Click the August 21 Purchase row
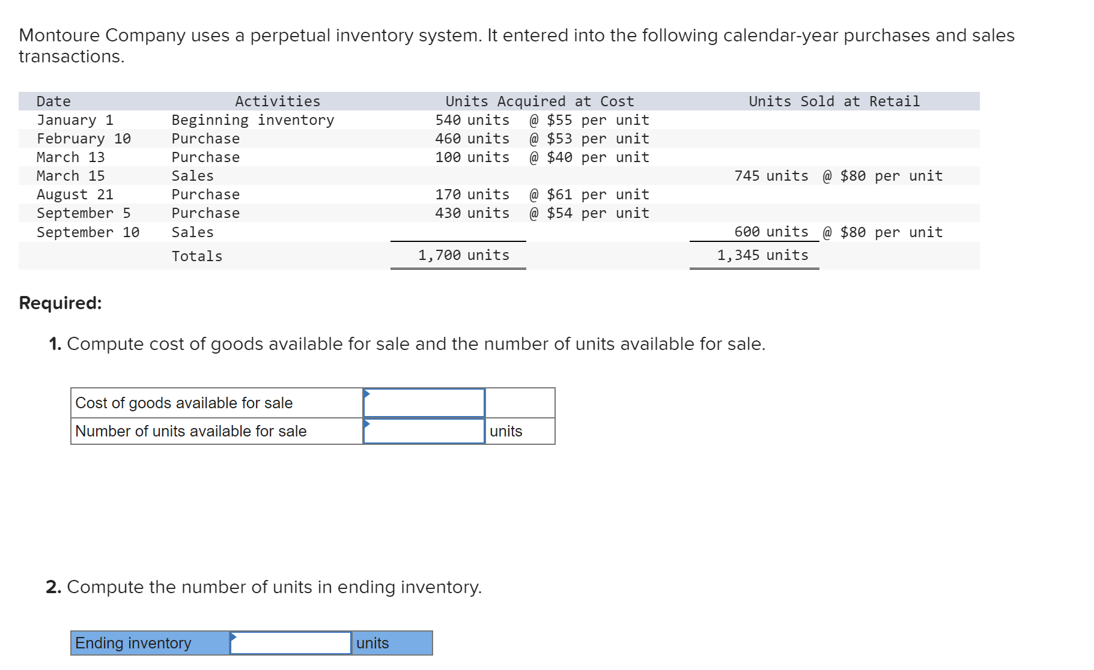1094x670 pixels. pos(240,194)
